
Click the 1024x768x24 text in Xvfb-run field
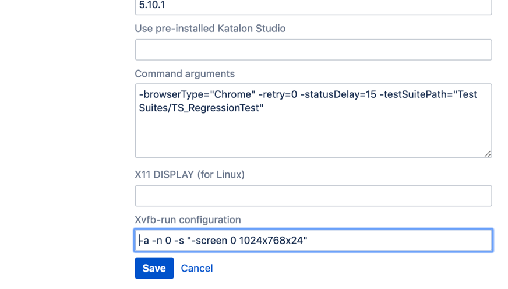click(x=271, y=240)
